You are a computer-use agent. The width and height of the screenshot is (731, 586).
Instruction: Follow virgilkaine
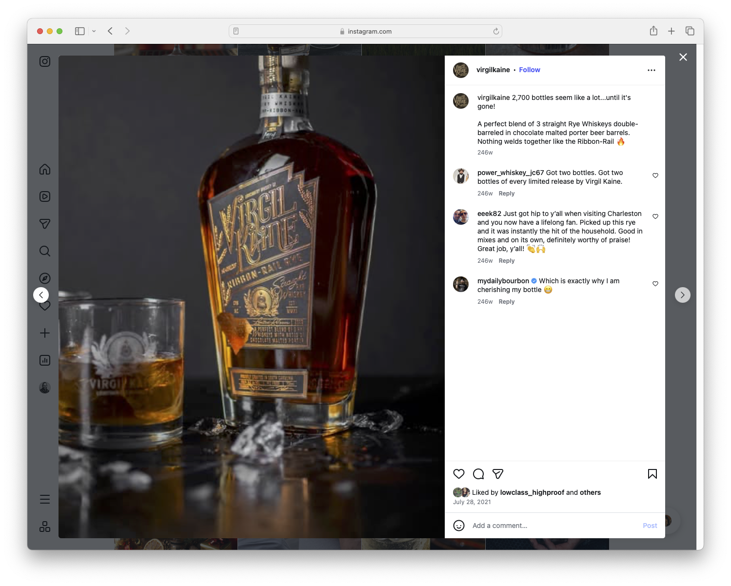coord(530,70)
